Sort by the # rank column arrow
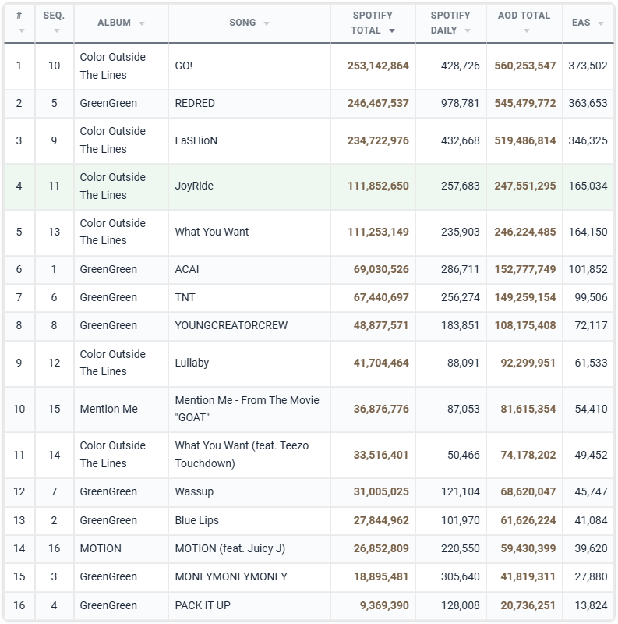Image resolution: width=618 pixels, height=624 pixels. 22,30
